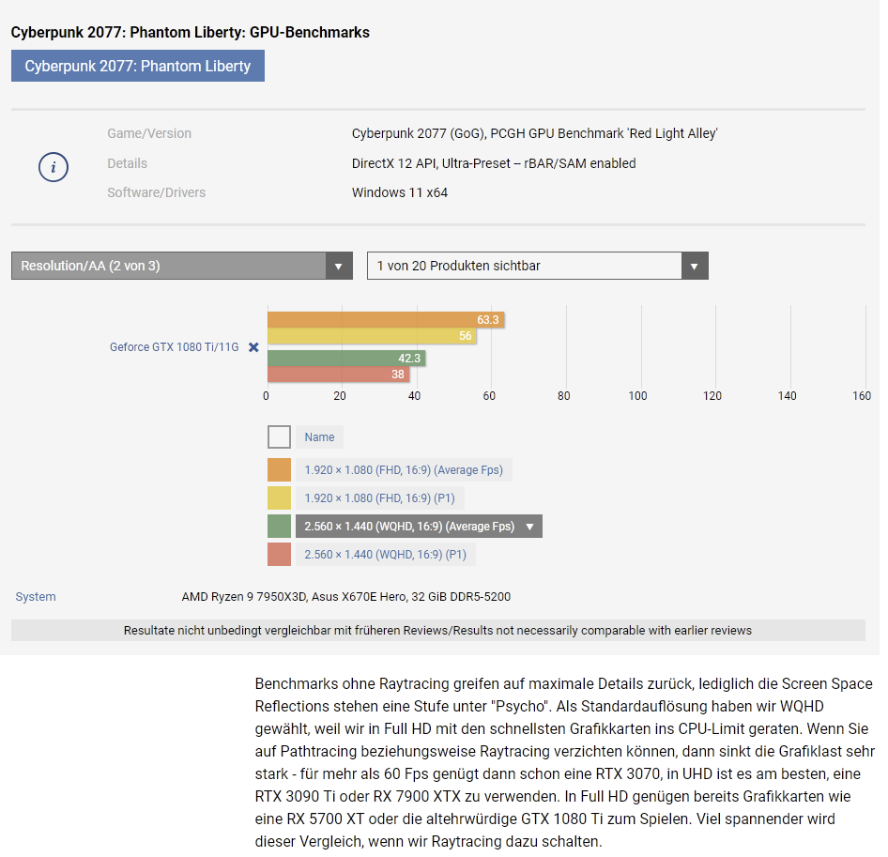Select 2.560 × 1.440 (WQHD, 16:9) (P1) entry
The image size is (888, 857).
385,555
